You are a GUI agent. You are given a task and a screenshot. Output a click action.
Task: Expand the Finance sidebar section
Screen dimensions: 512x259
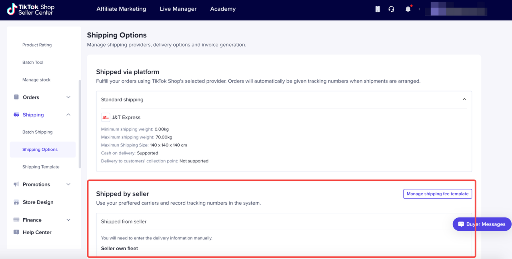68,220
